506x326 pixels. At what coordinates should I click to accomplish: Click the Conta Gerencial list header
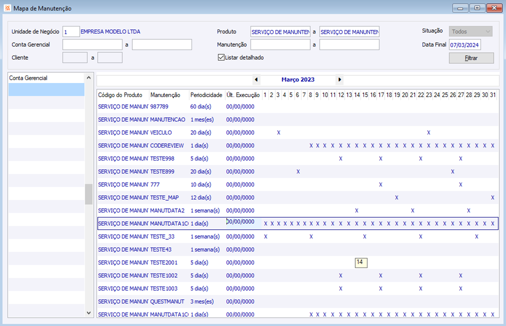46,78
